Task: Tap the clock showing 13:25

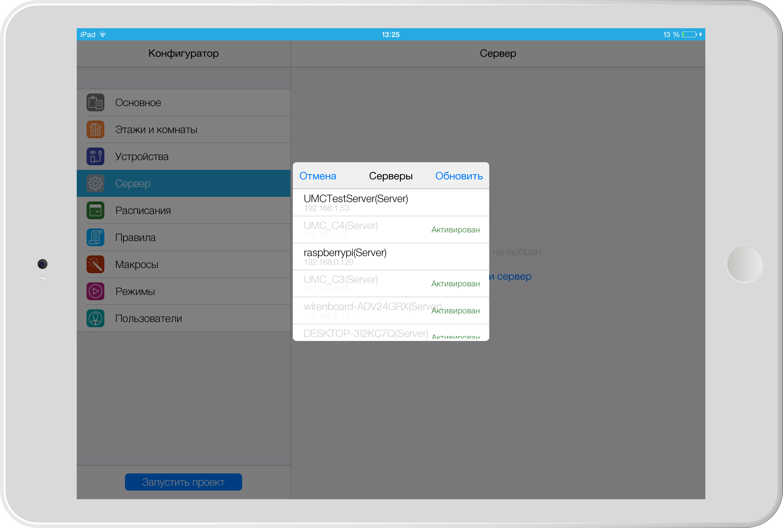Action: [x=390, y=34]
